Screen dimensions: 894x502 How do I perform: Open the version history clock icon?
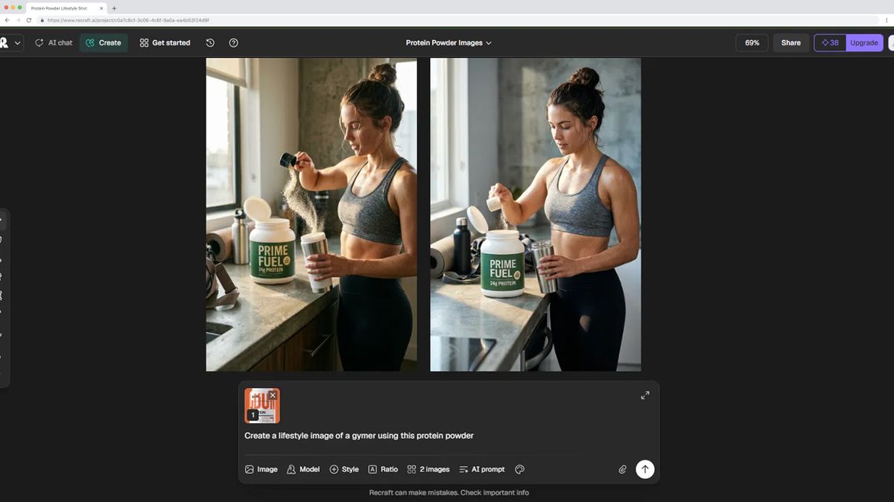pos(210,42)
